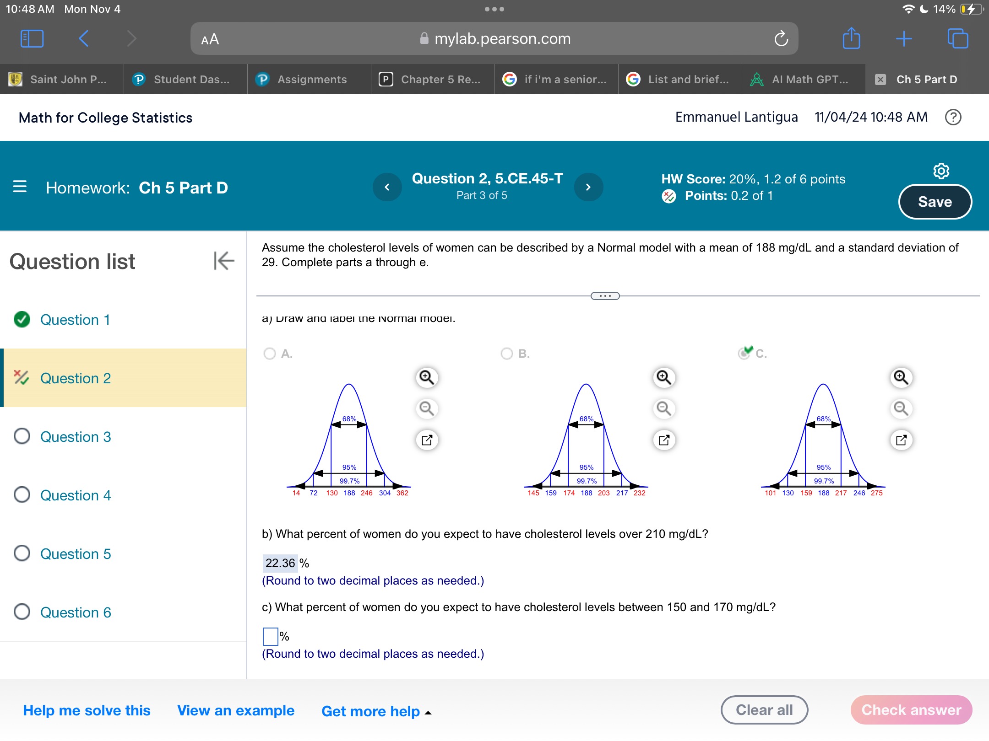This screenshot has width=989, height=741.
Task: Click the empty part c answer box
Action: [270, 636]
